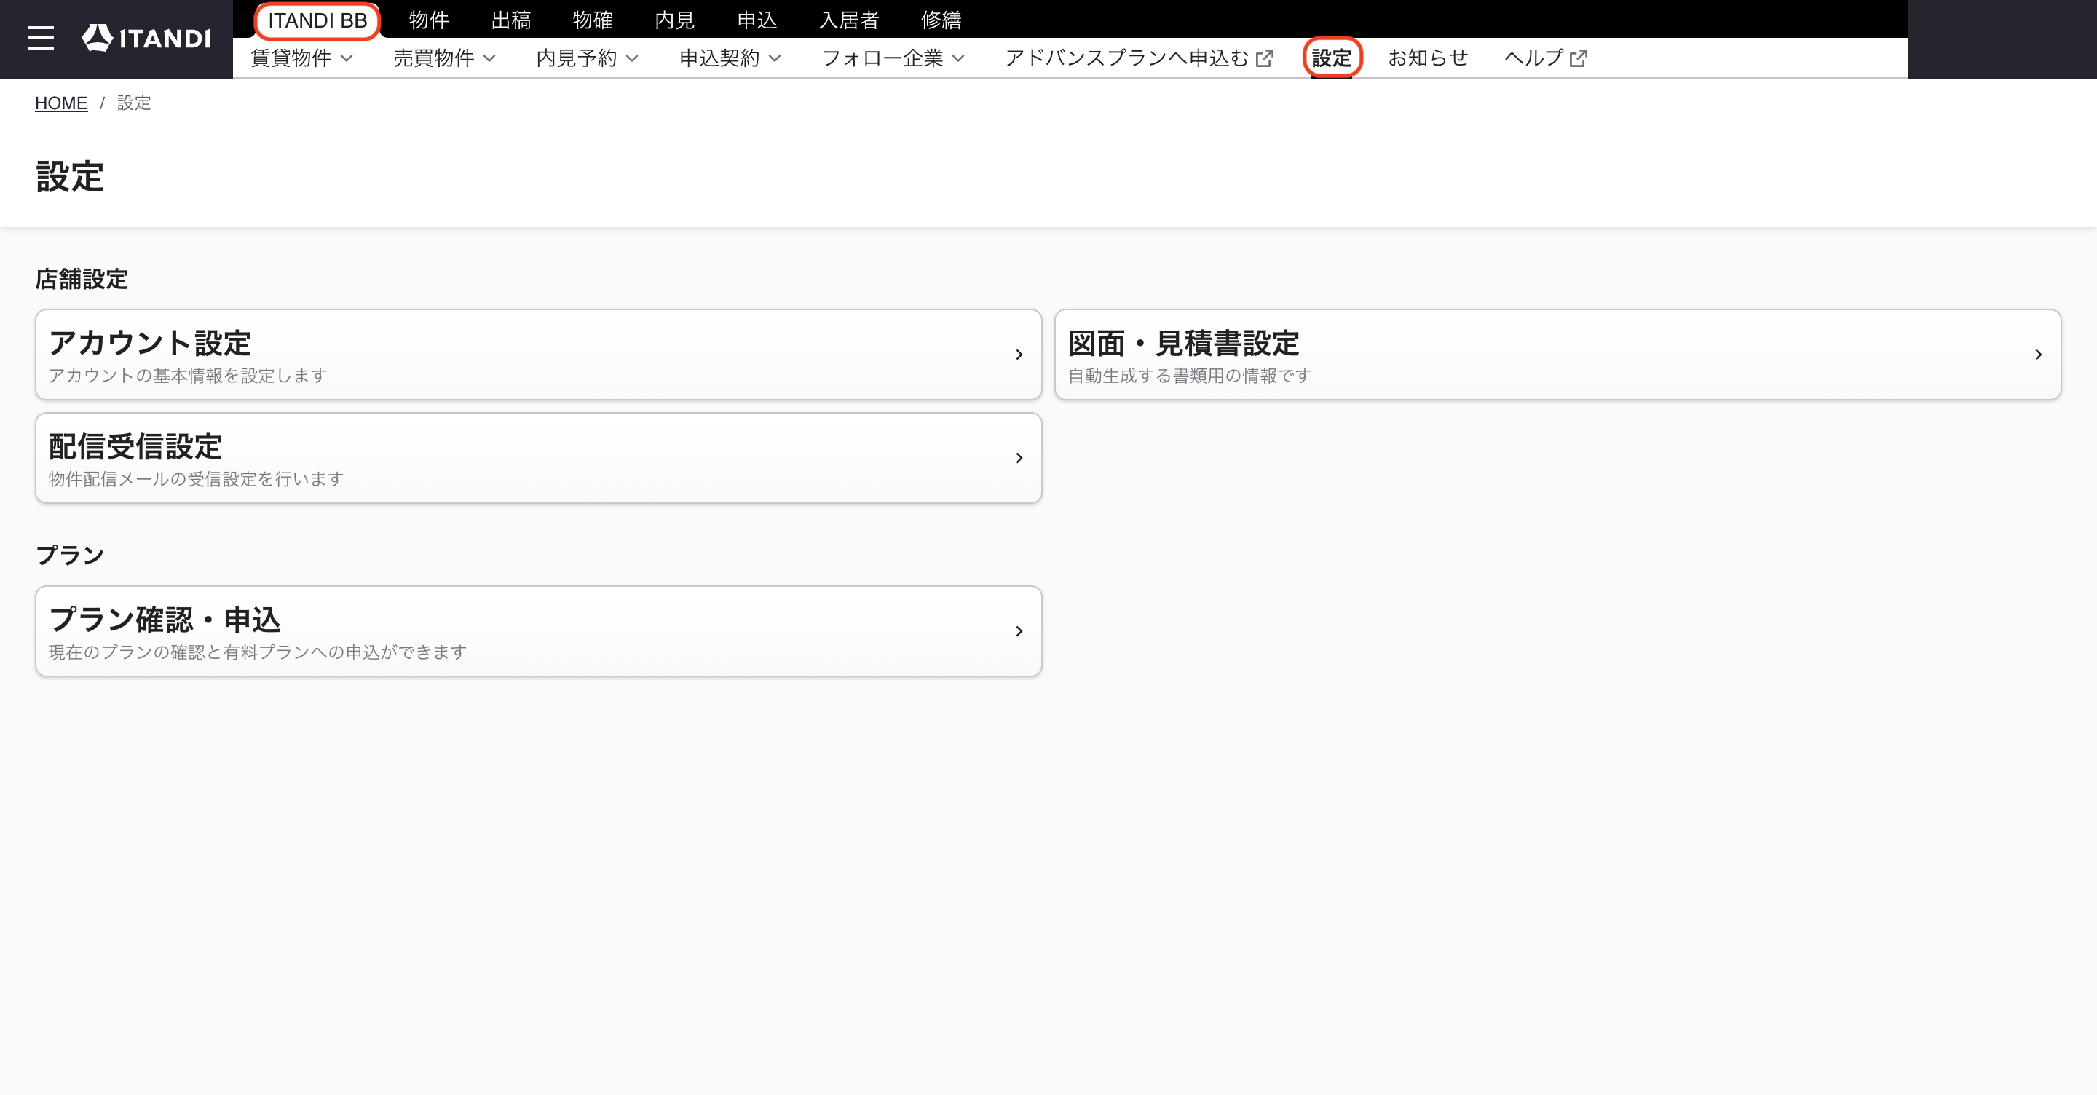This screenshot has height=1095, width=2097.
Task: Click text 現在のプランの確認と有料プランへの申込ができます
Action: [x=258, y=652]
